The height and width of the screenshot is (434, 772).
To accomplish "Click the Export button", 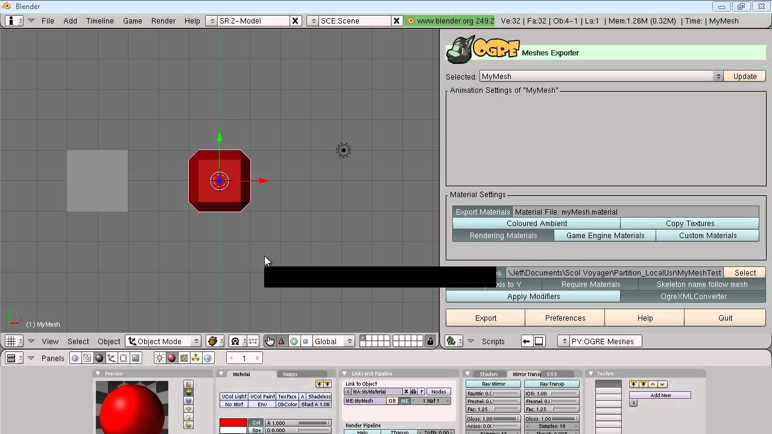I will [486, 318].
